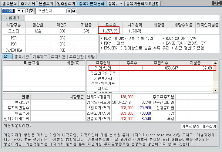This screenshot has height=152, width=222.
Task: Click the empty 기업개요 text field
Action: (x=122, y=18)
